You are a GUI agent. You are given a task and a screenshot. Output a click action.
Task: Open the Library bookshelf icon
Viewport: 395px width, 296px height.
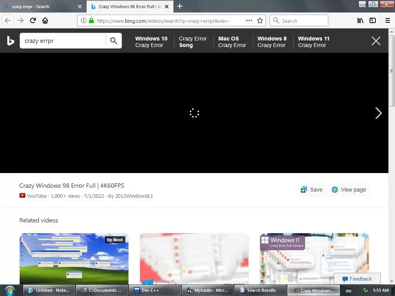pos(360,20)
